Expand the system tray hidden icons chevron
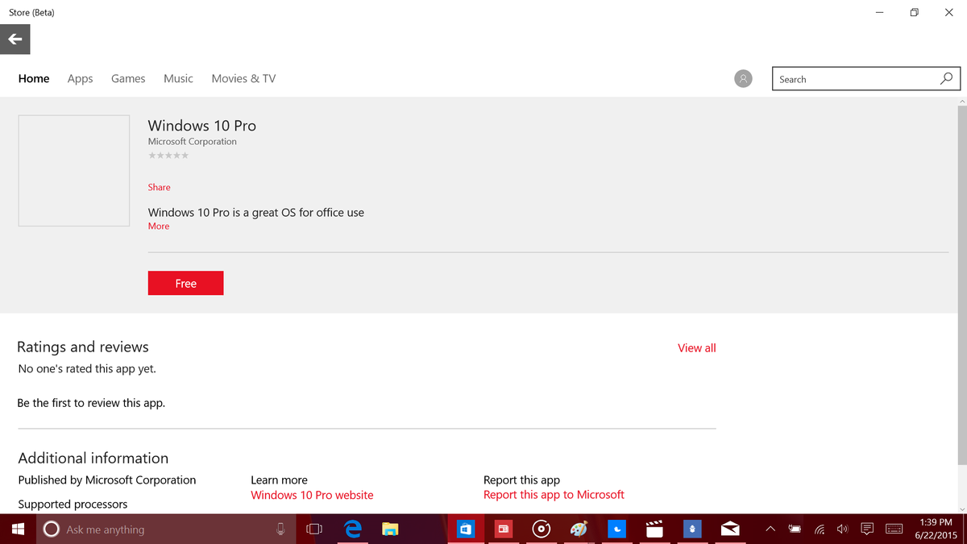 [x=770, y=529]
